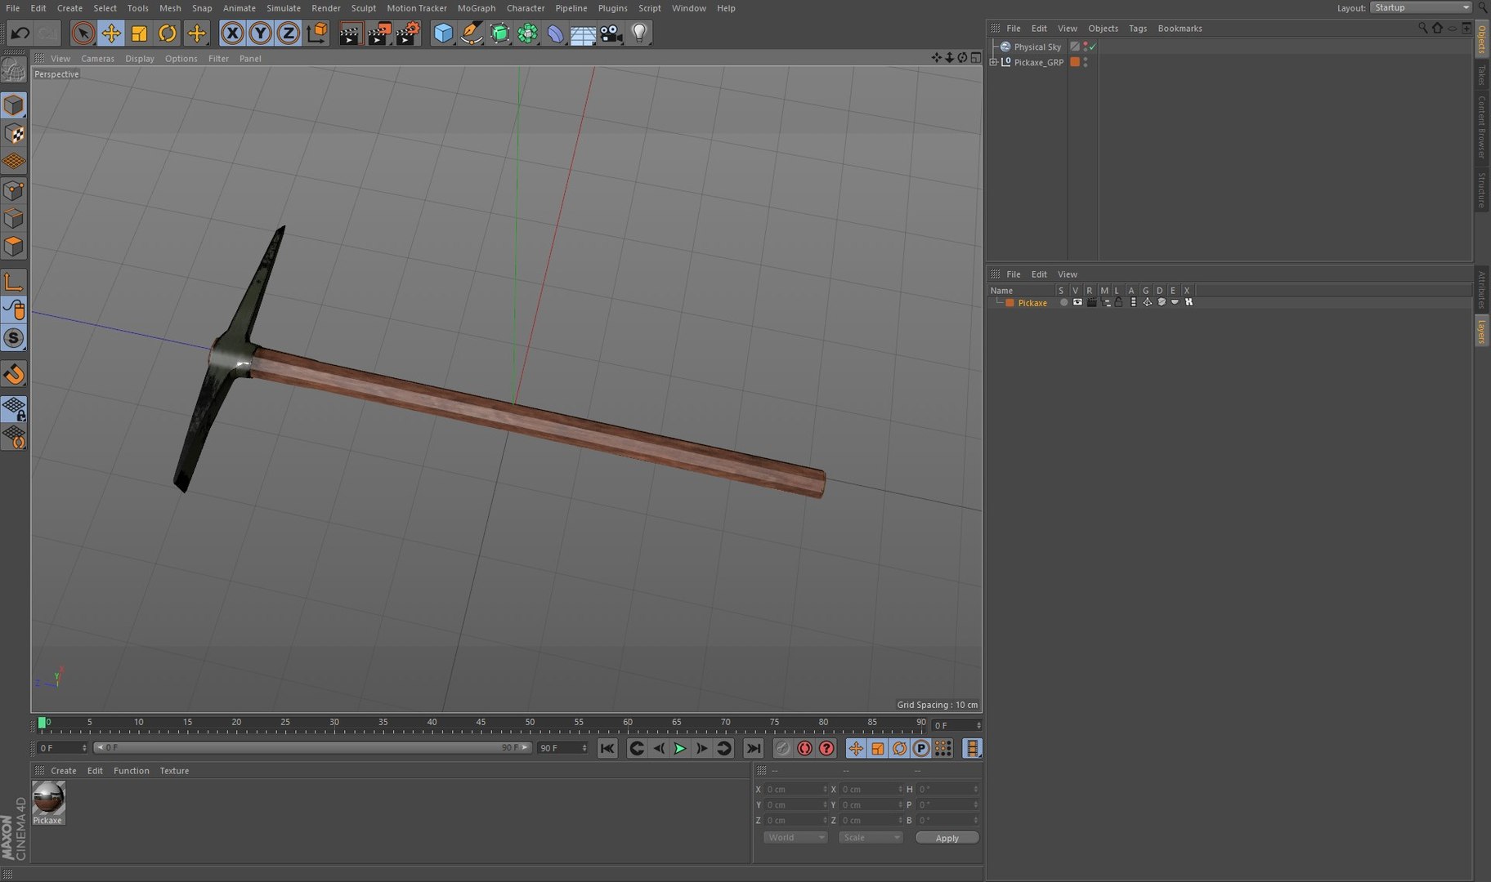Screen dimensions: 1491x882
Task: Expand the Pickaxe_GRP object tree
Action: click(994, 62)
